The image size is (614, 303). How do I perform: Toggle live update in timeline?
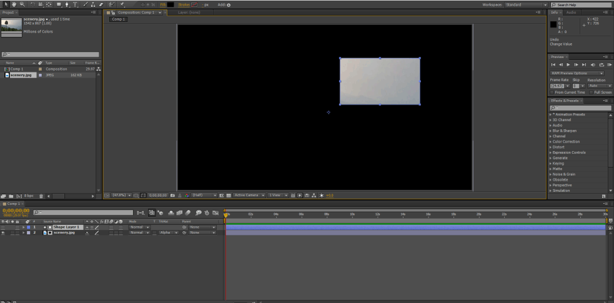pyautogui.click(x=152, y=212)
